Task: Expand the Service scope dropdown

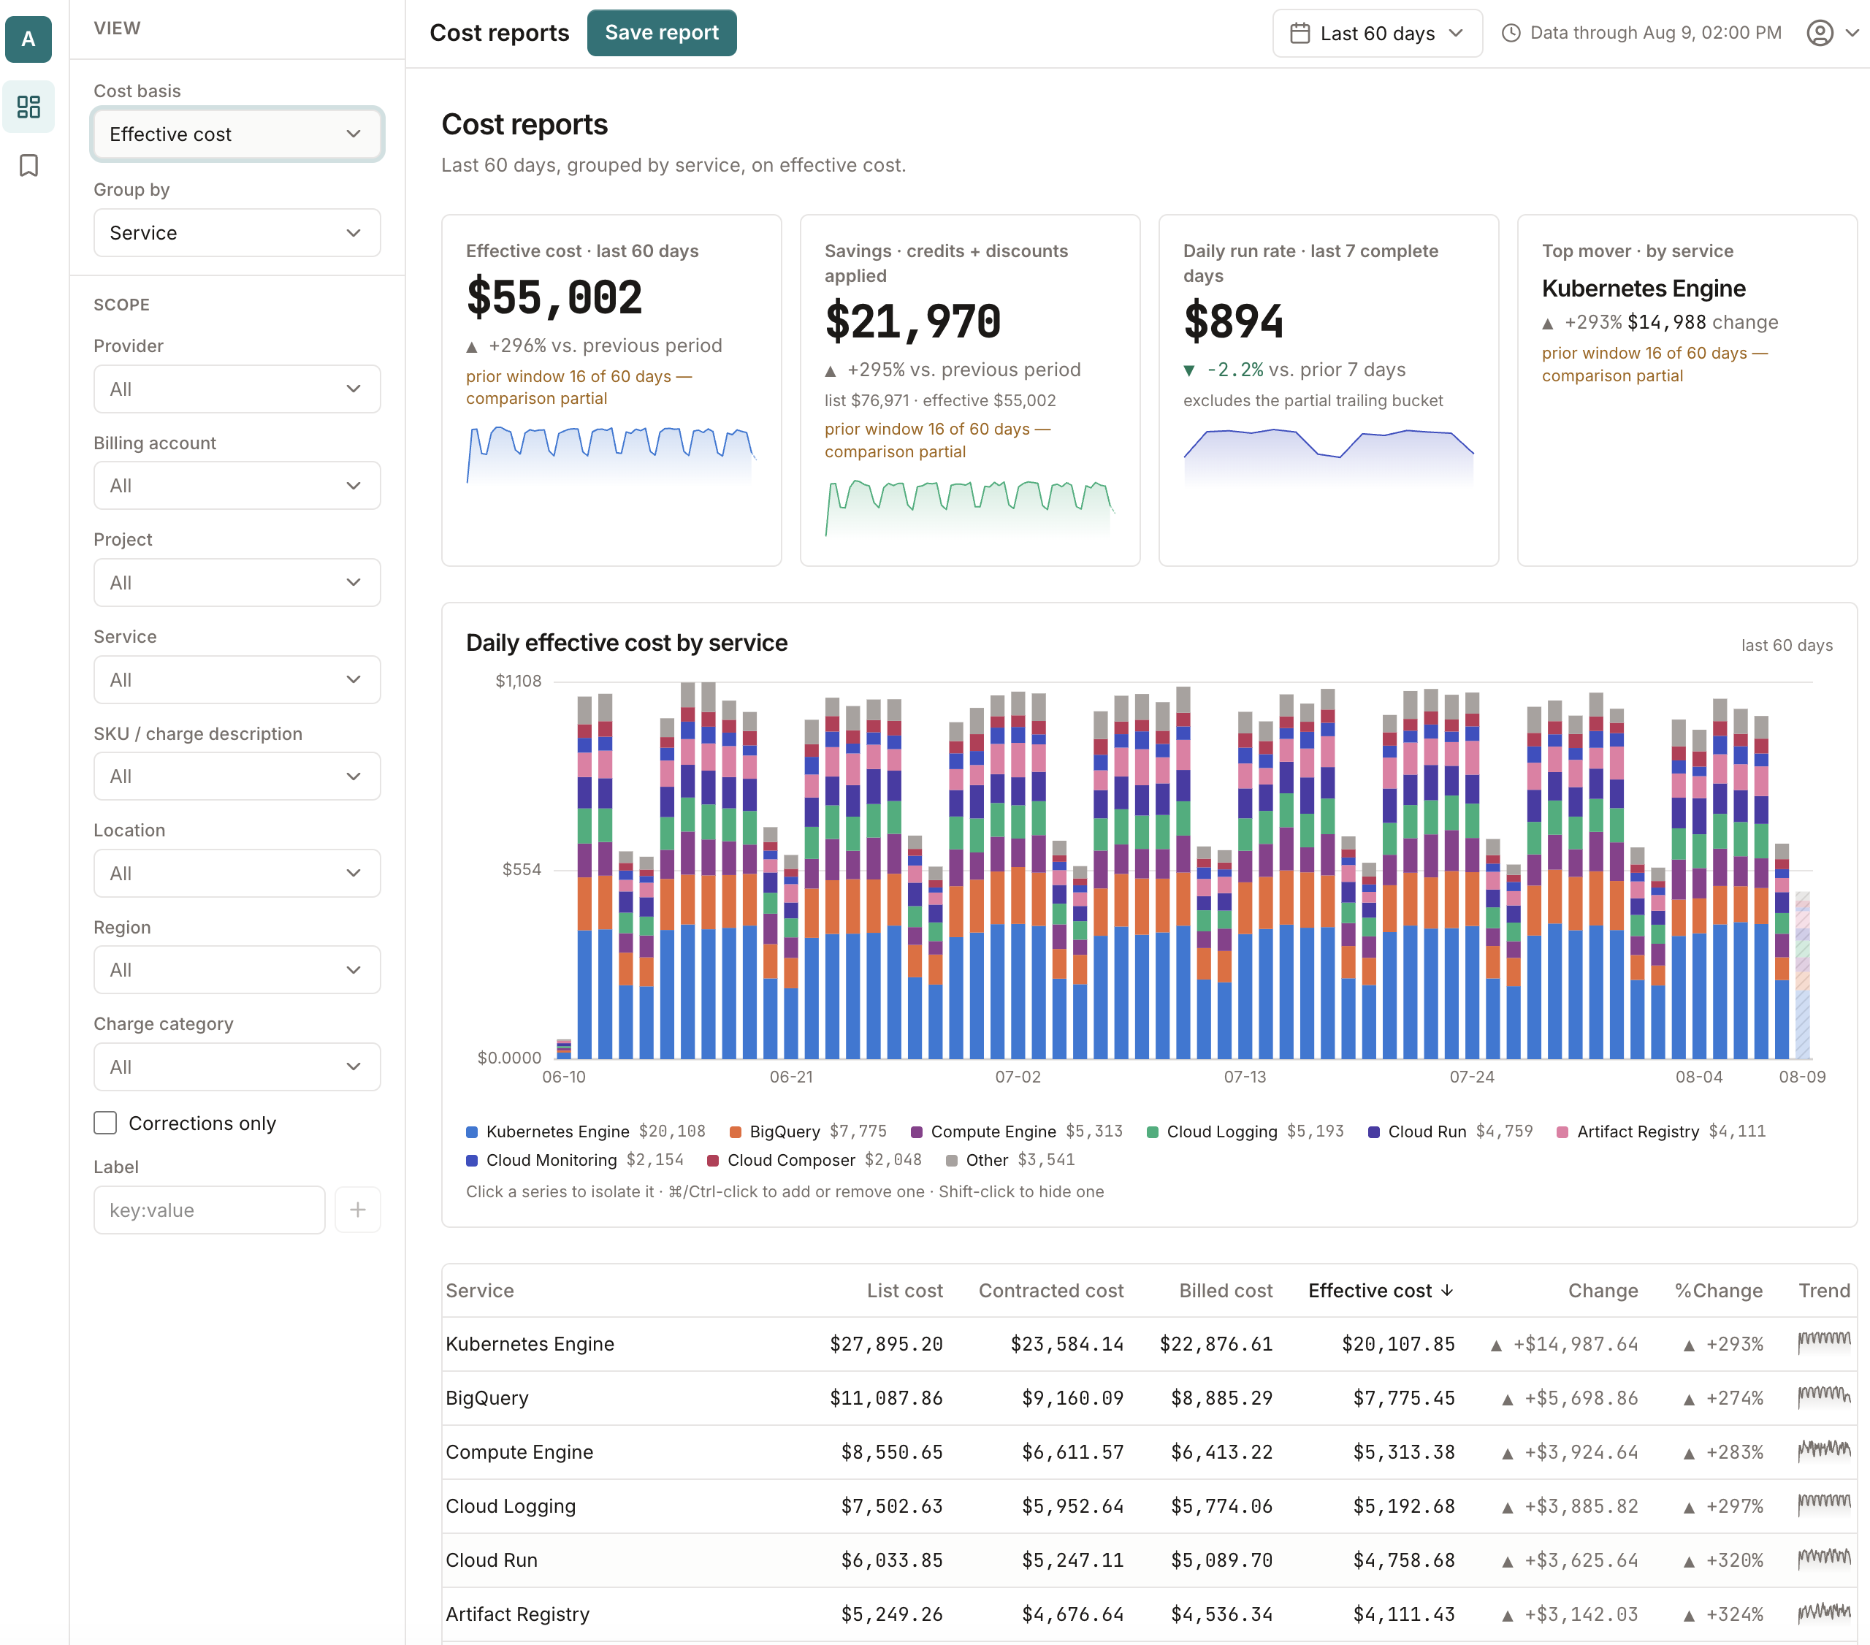Action: coord(237,680)
